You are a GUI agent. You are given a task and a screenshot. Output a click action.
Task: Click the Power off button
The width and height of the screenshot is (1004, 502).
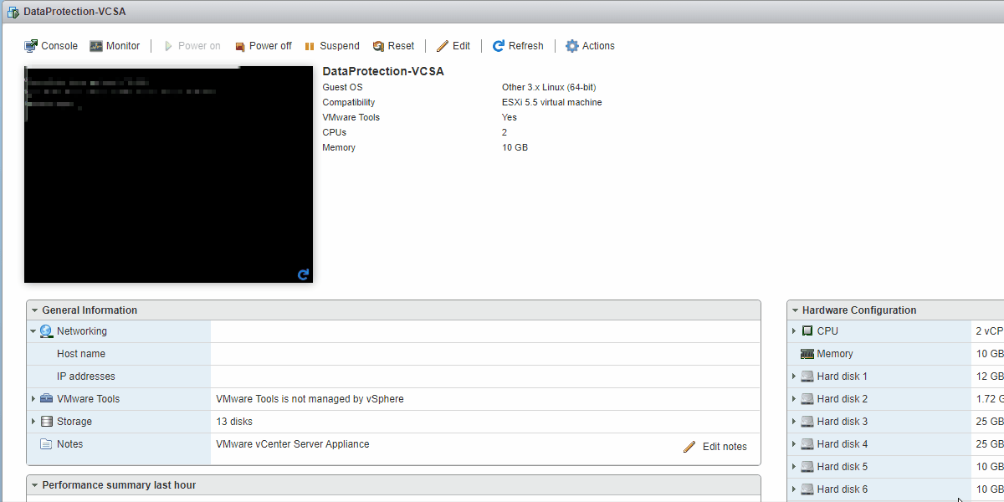263,46
